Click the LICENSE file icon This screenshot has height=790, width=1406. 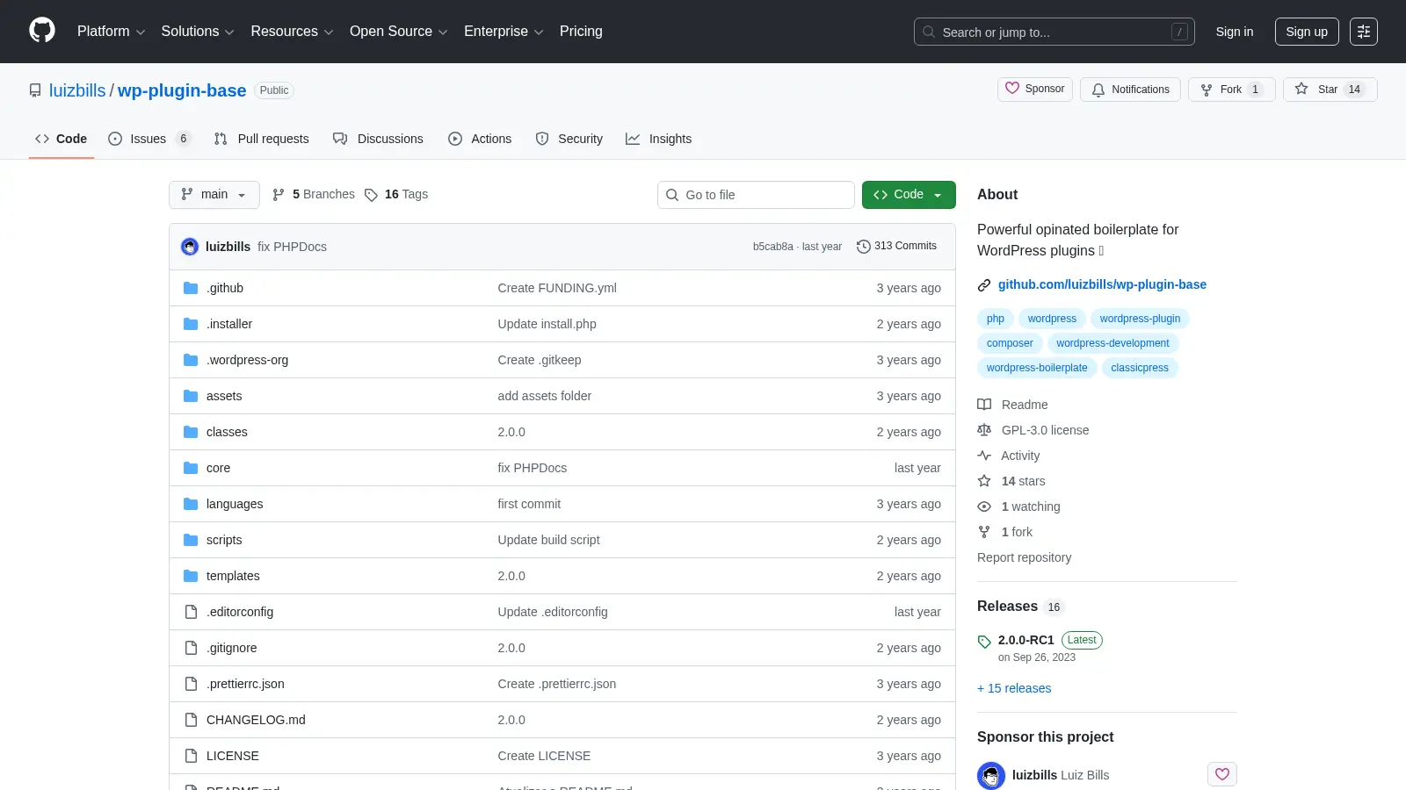(x=191, y=756)
